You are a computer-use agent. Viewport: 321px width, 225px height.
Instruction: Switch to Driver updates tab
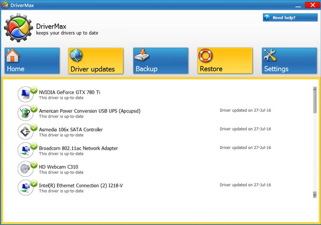click(x=96, y=61)
